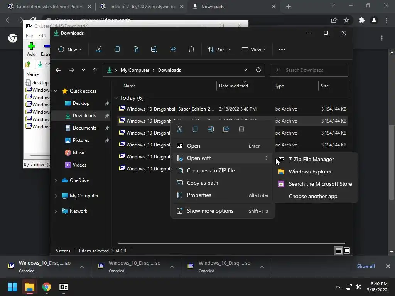Image resolution: width=395 pixels, height=296 pixels.
Task: Select Search the Microsoft Store
Action: 316,184
